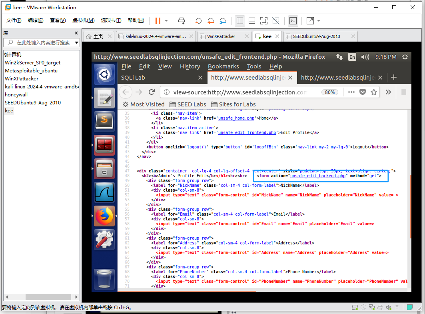Pause the virtual machine with the orange pause button
Viewport: 425px width, 314px height.
158,21
